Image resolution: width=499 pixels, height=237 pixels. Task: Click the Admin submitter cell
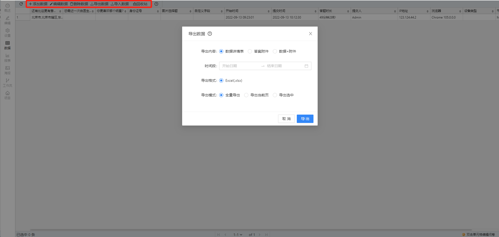point(374,17)
